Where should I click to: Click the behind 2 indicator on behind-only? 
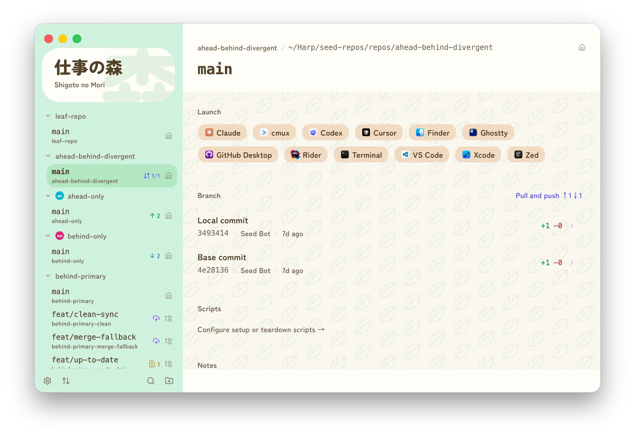tap(155, 256)
